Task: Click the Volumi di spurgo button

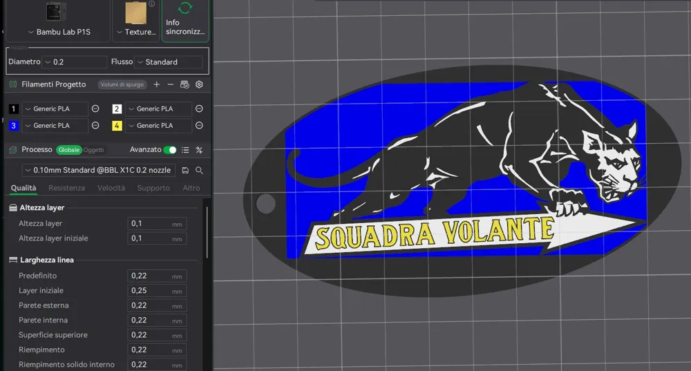Action: pos(122,84)
